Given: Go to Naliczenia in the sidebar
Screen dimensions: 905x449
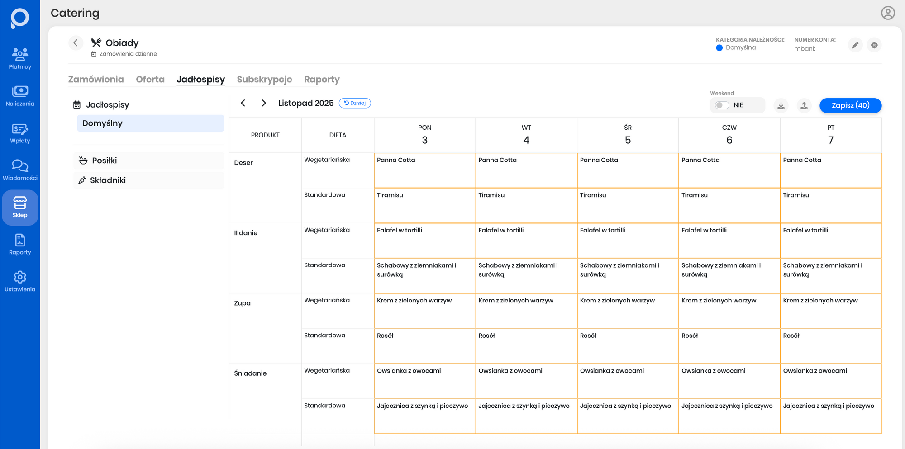Looking at the screenshot, I should (20, 96).
